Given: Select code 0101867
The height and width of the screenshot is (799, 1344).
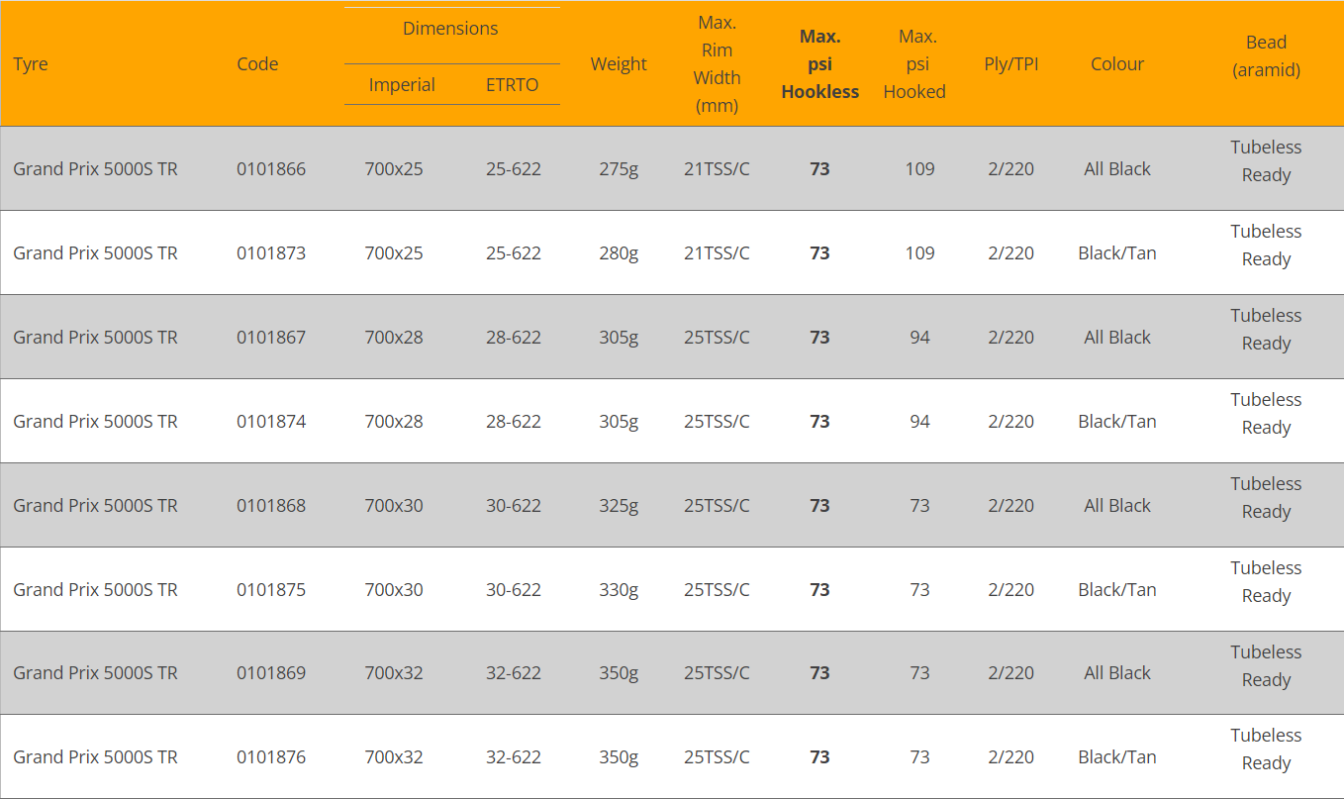Looking at the screenshot, I should coord(271,338).
